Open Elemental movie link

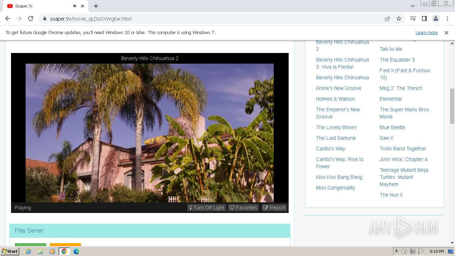(x=390, y=99)
